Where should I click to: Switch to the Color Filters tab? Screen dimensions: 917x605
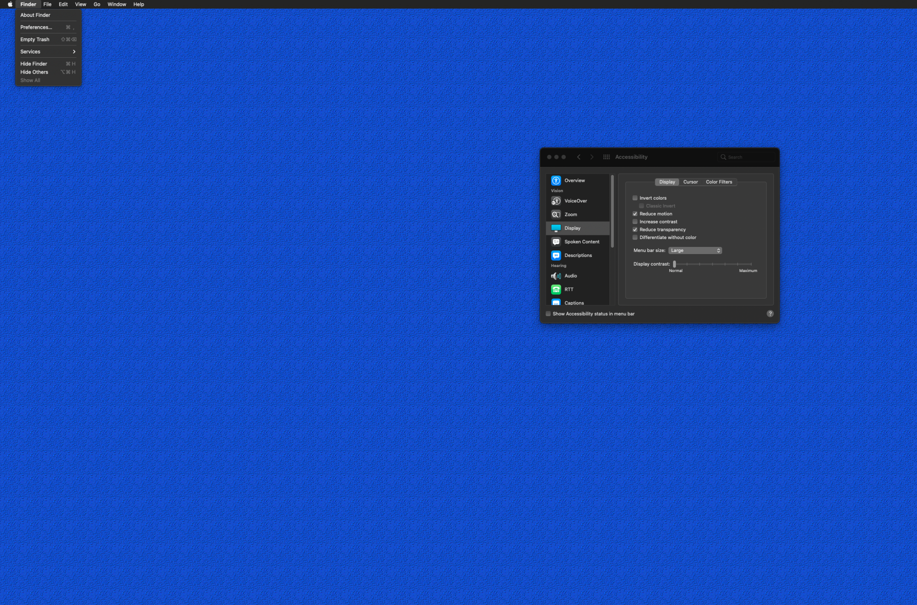point(718,182)
